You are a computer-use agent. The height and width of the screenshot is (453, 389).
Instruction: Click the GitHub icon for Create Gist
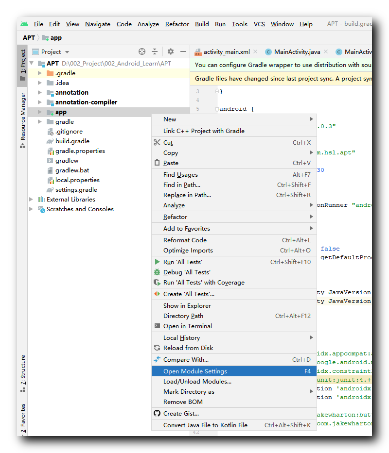[157, 413]
